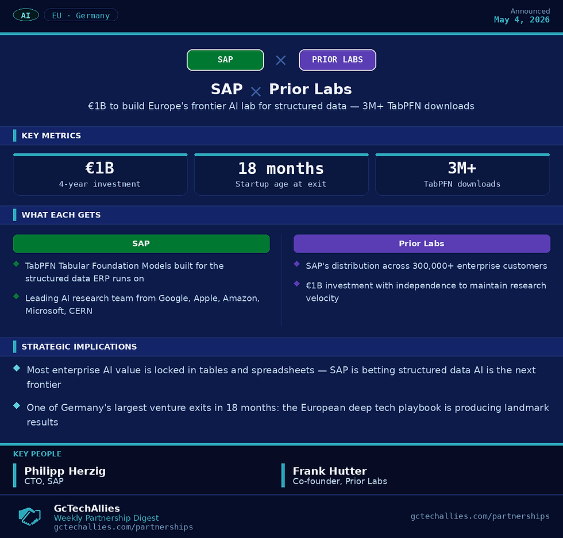Click the Philipp Herzig name
The height and width of the screenshot is (538, 563).
[x=65, y=471]
